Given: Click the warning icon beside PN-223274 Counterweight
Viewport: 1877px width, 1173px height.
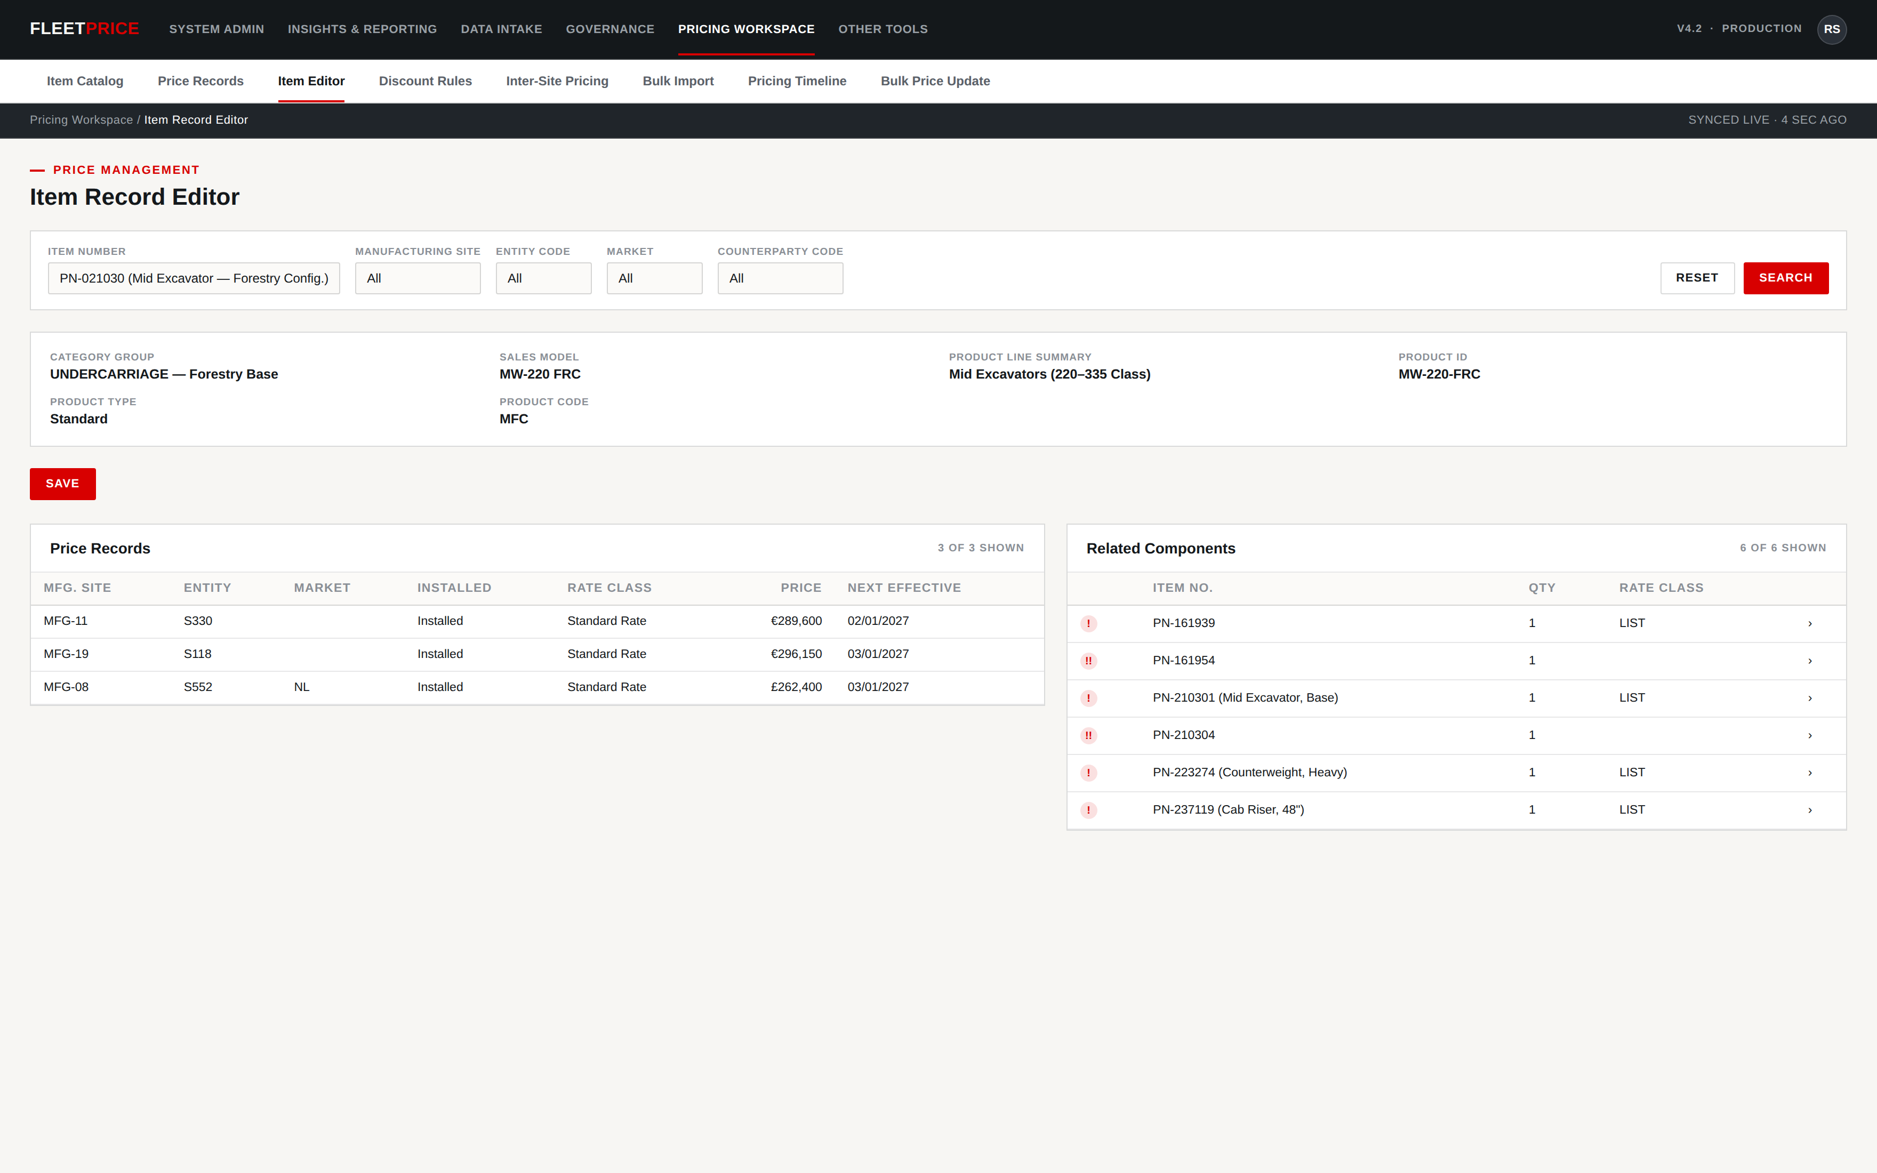Looking at the screenshot, I should pos(1088,773).
